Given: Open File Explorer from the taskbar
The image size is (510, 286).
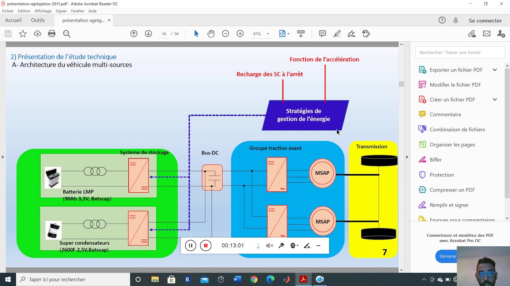Looking at the screenshot, I should point(155,279).
